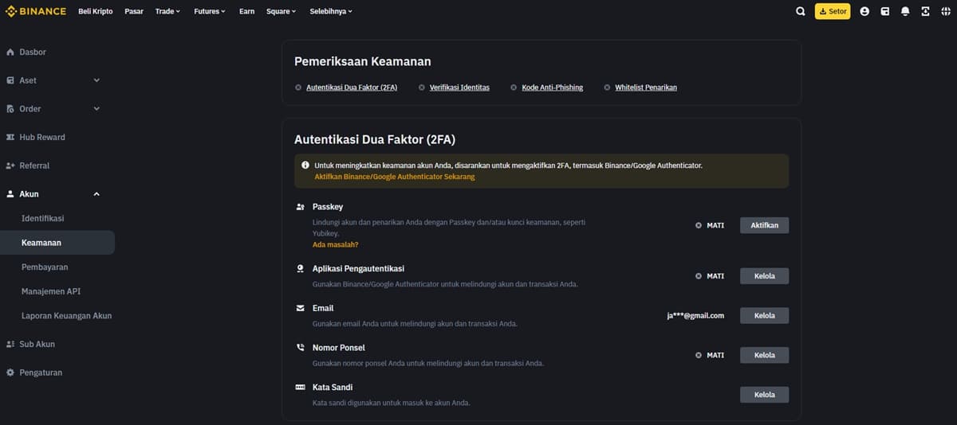Screen dimensions: 957x425
Task: Open the Futures dropdown menu
Action: click(x=210, y=11)
